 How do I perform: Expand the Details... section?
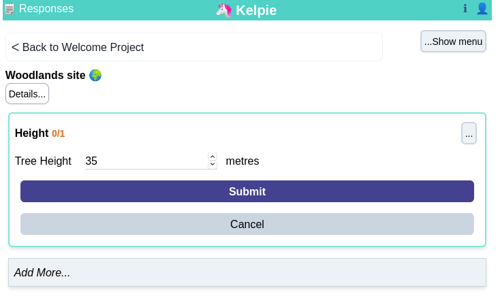point(27,94)
